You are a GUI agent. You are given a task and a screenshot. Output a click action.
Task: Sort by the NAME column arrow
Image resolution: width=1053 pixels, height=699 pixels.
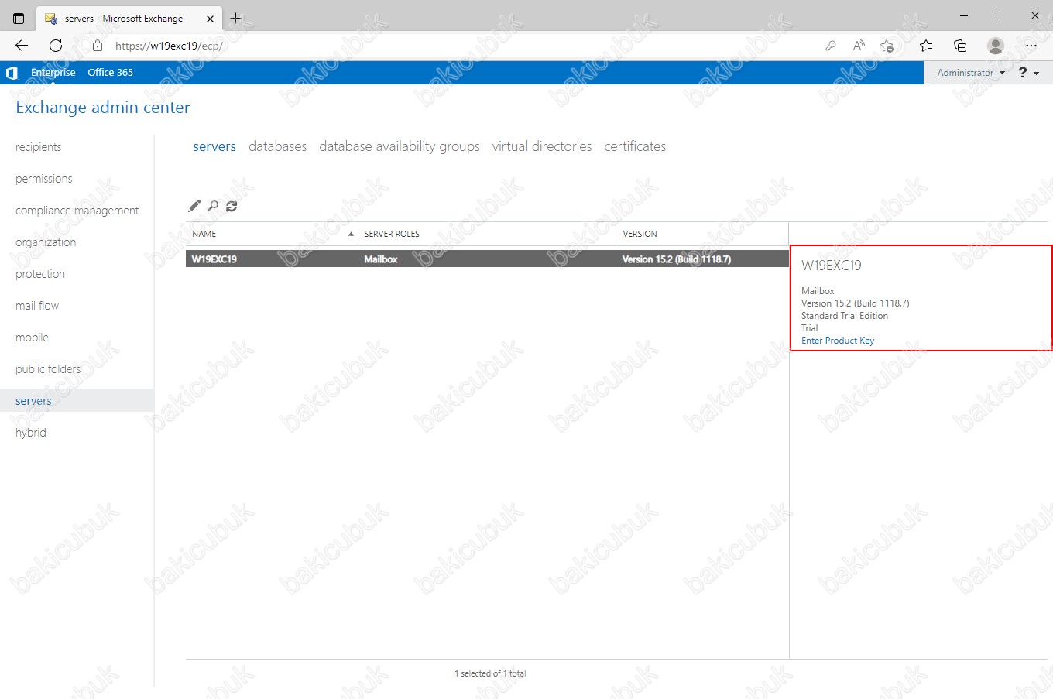click(x=351, y=234)
